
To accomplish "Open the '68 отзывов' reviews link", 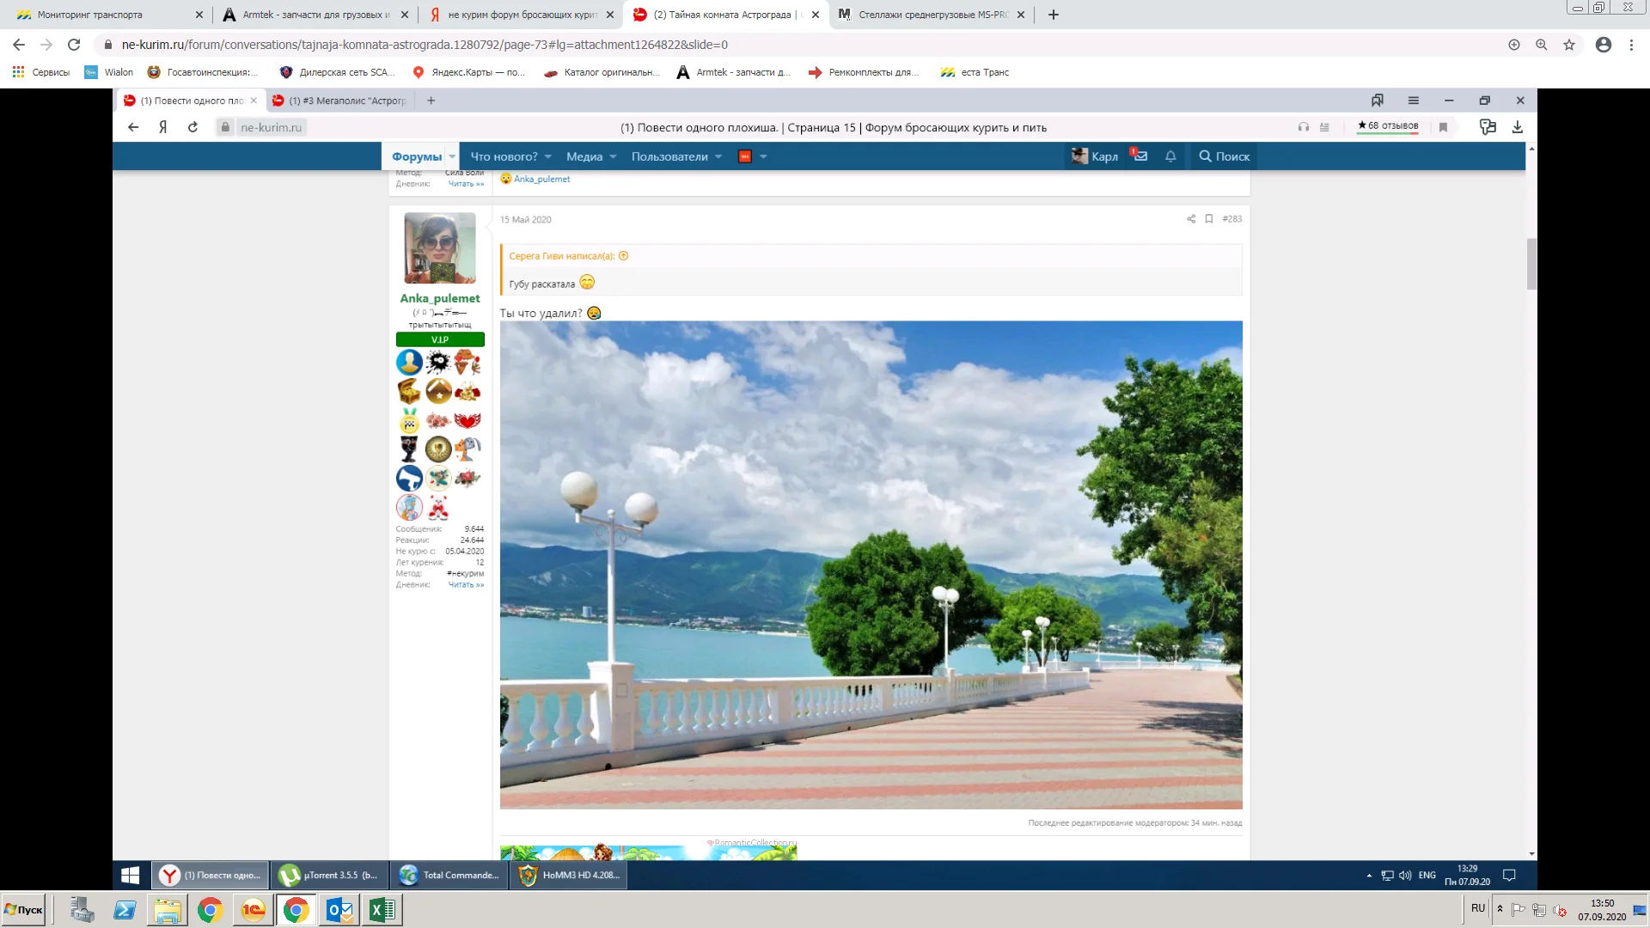I will tap(1386, 125).
